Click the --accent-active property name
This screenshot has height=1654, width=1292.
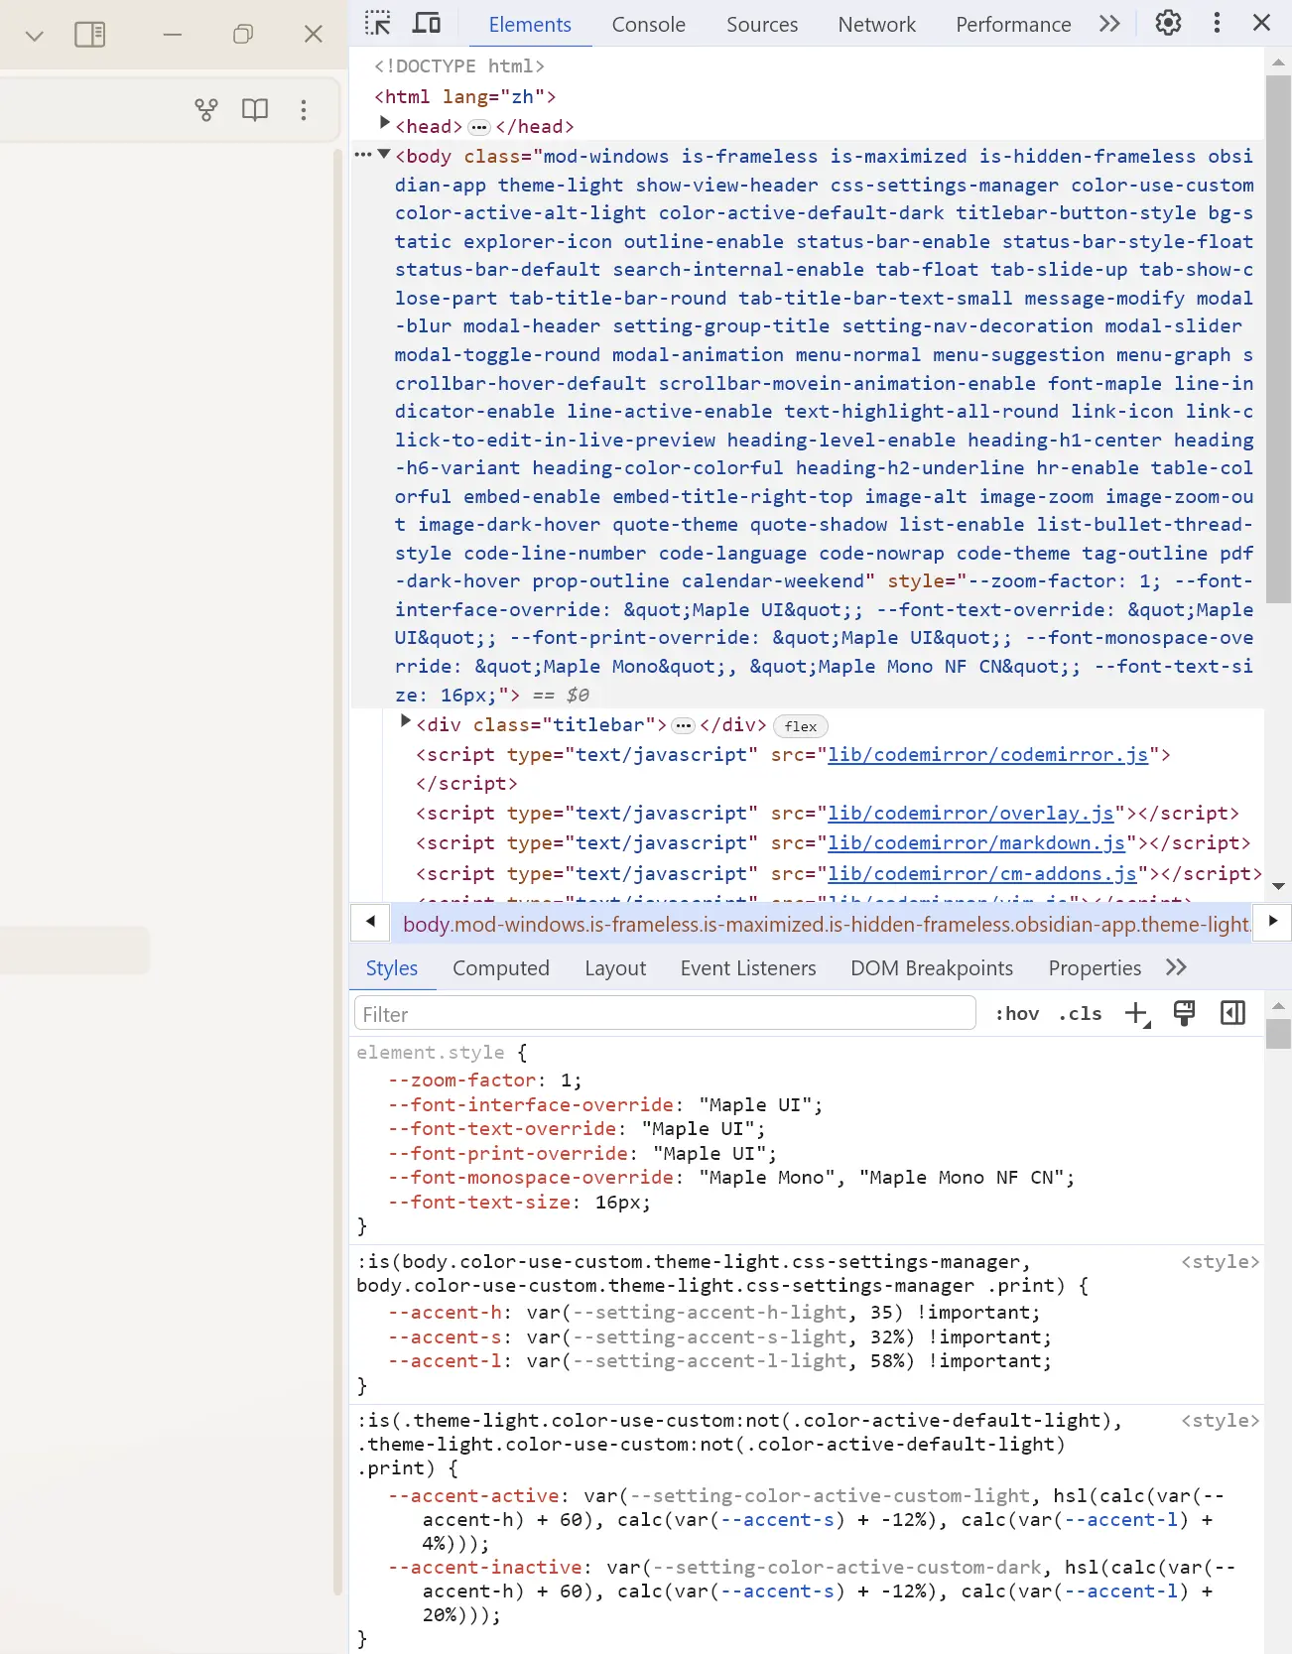[473, 1496]
